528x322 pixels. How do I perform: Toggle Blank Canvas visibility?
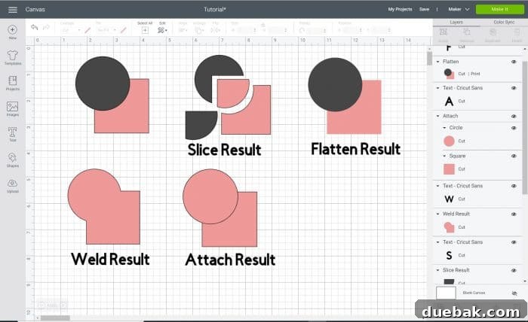click(x=514, y=293)
